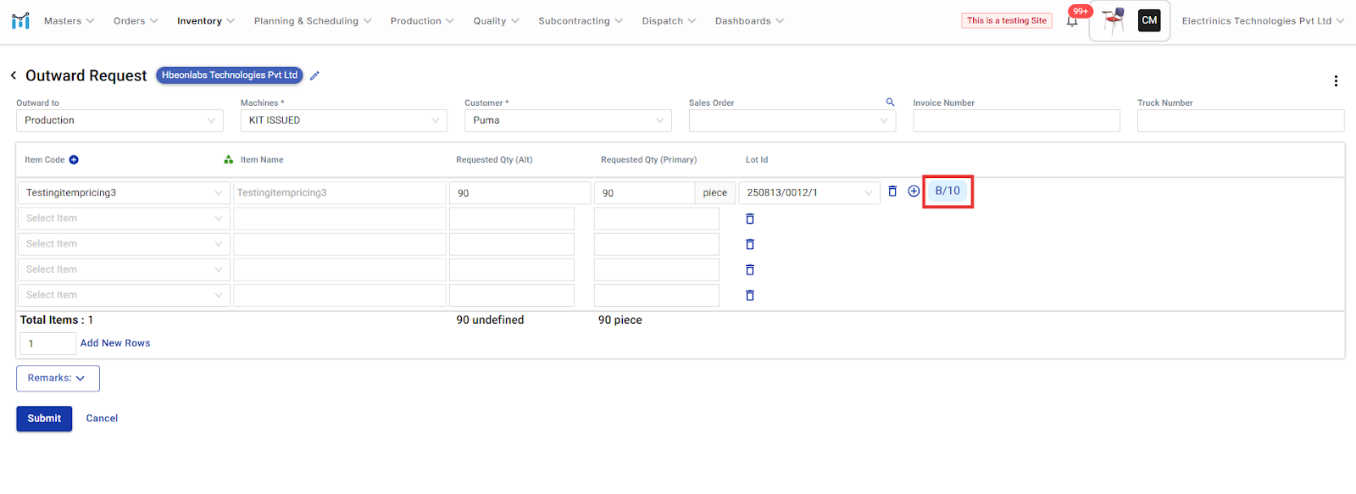This screenshot has height=494, width=1356.
Task: Open the Outward to Production dropdown
Action: click(119, 120)
